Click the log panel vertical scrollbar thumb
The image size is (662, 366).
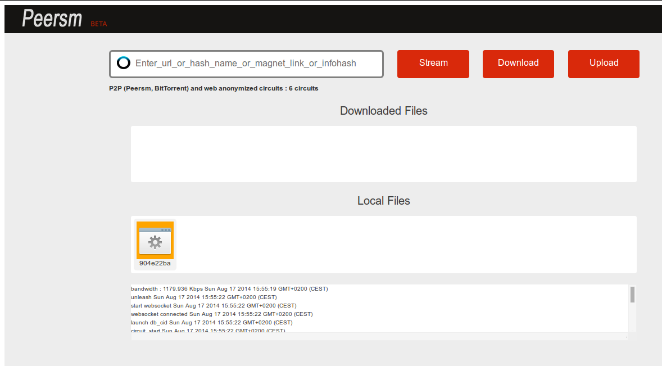point(632,295)
